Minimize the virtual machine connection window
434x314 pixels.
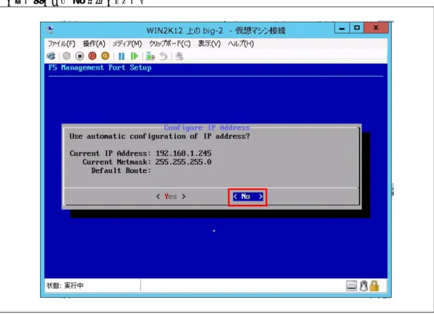[x=342, y=28]
